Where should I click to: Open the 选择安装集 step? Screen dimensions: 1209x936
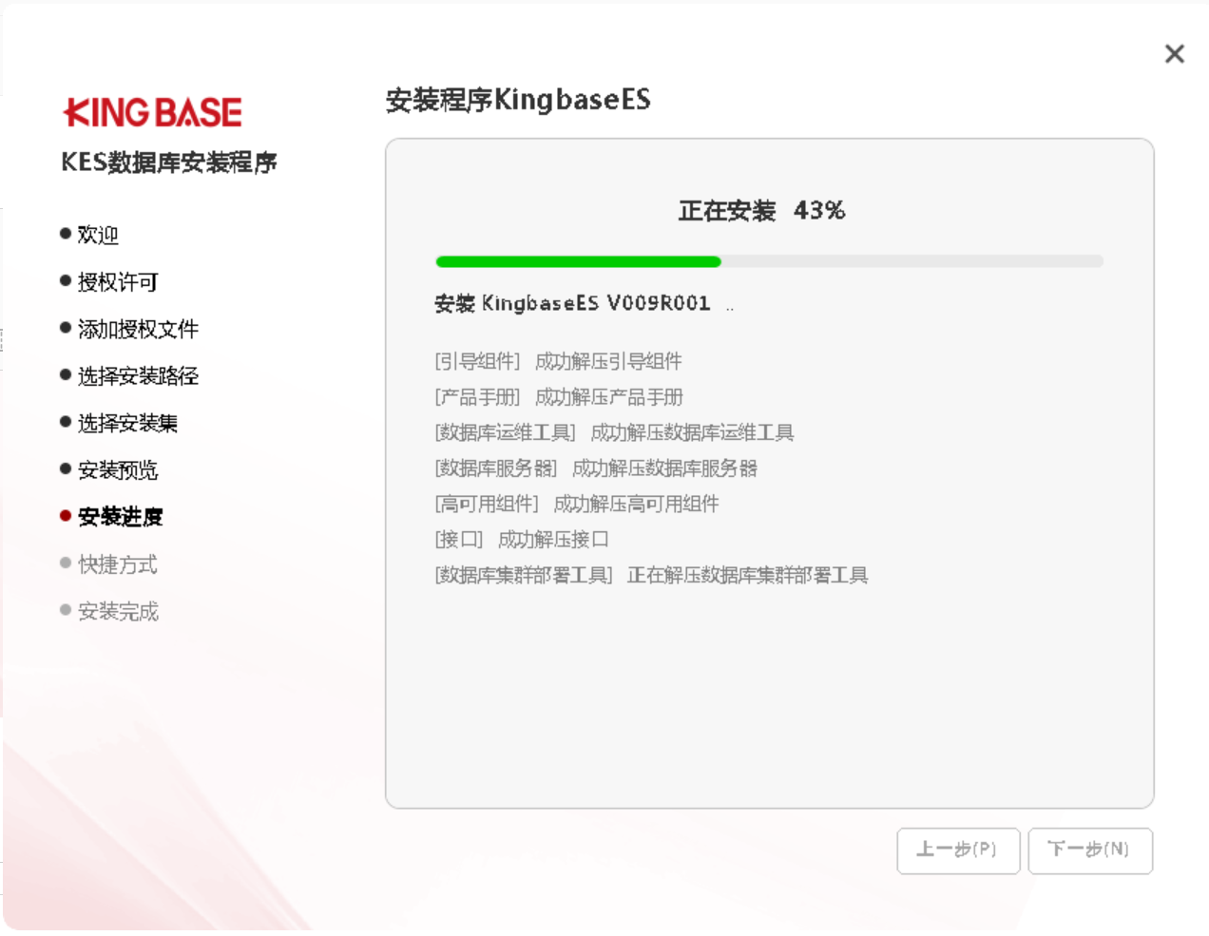click(127, 423)
